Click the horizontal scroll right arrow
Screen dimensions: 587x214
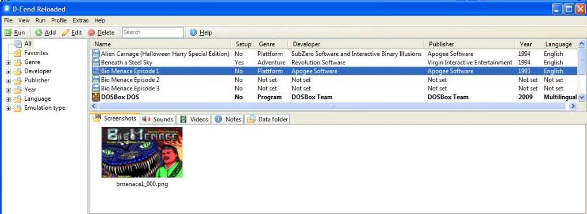[573, 106]
